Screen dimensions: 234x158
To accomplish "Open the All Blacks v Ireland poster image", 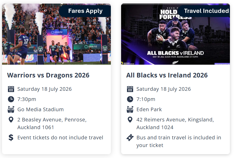I will [176, 34].
